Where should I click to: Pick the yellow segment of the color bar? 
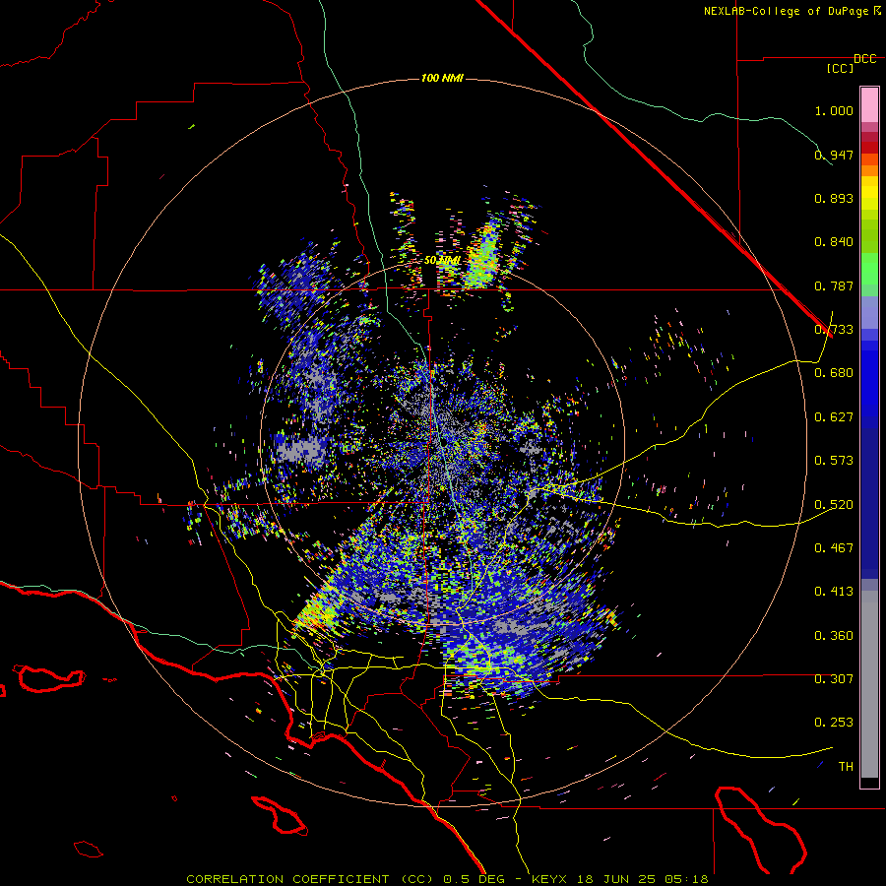point(869,193)
